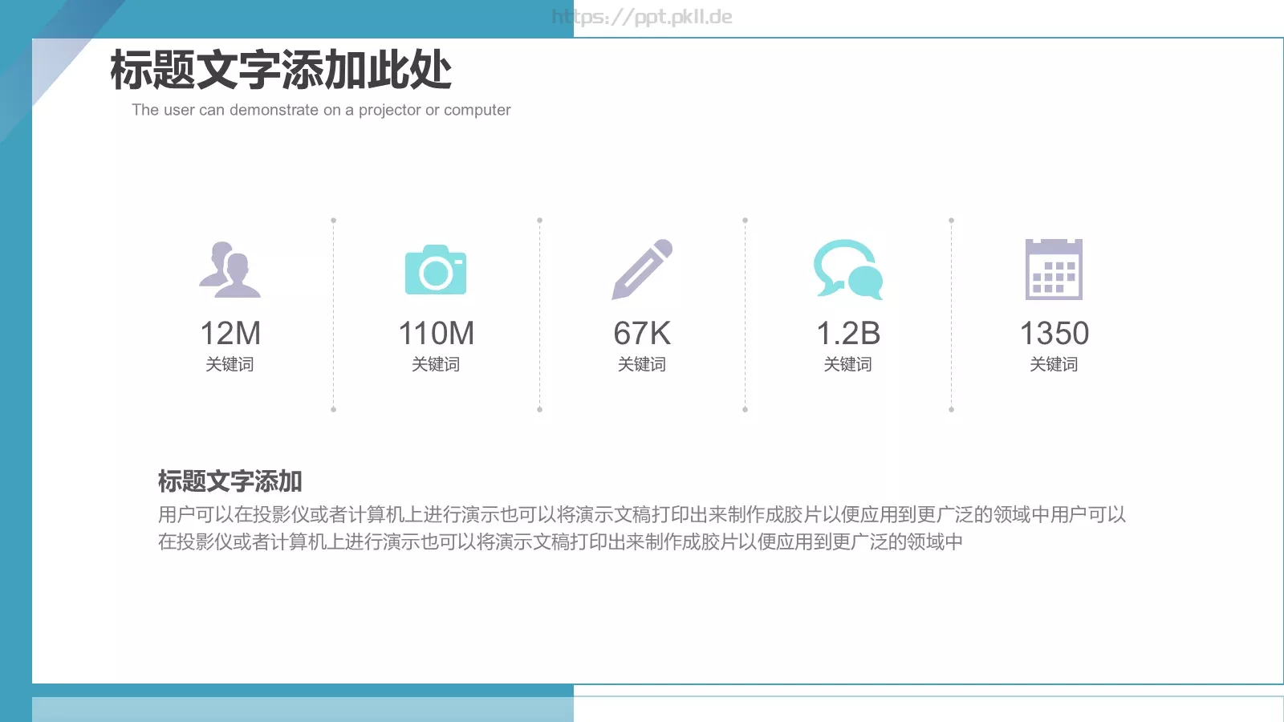Click the paragraph line starting with 在投影仪或者计算机
Screen dimensions: 1284x722
[560, 541]
